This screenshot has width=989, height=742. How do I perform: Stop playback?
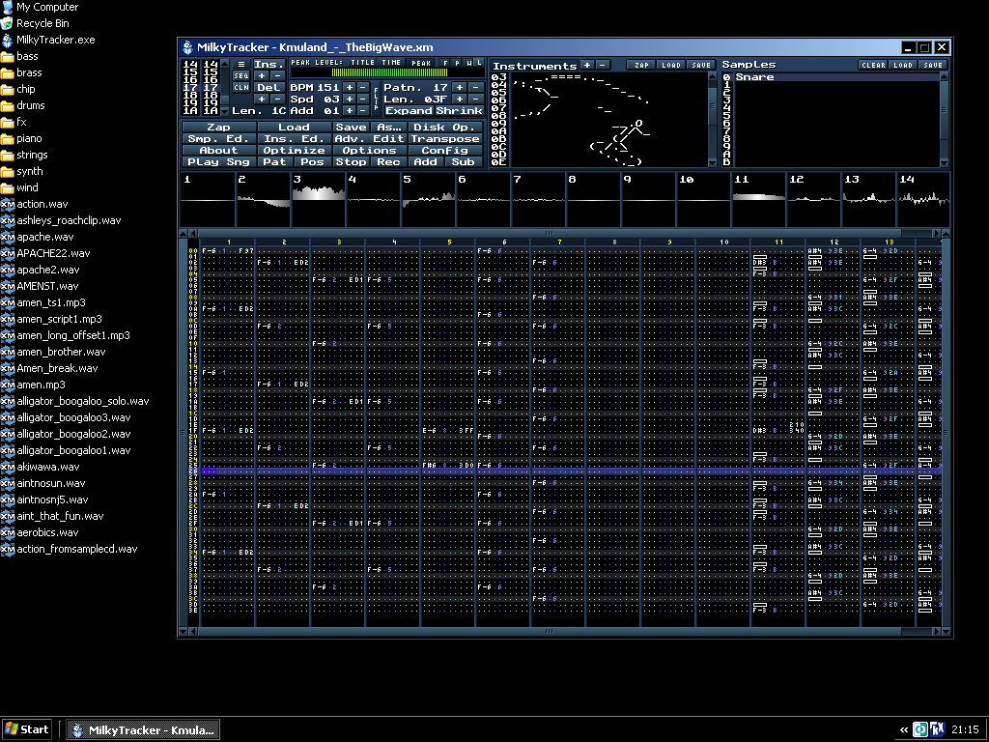[351, 161]
